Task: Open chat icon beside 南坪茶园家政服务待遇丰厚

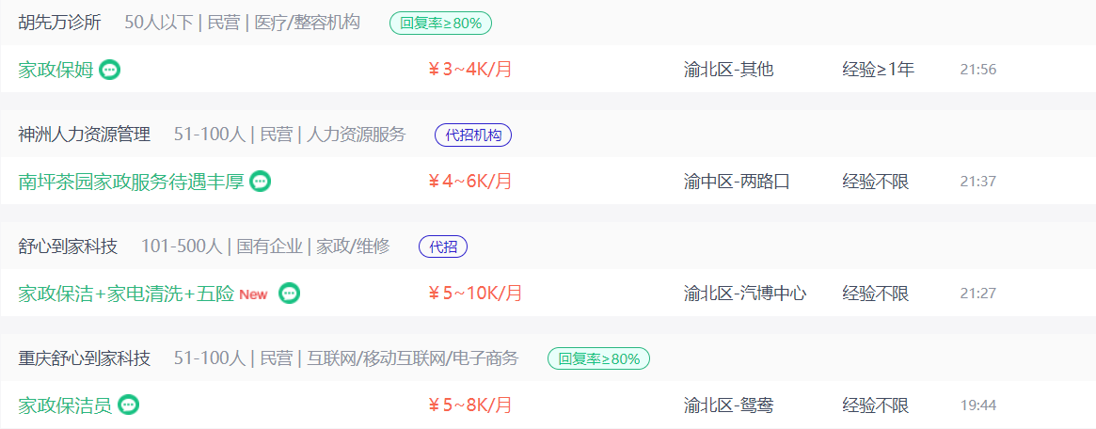Action: pos(261,182)
